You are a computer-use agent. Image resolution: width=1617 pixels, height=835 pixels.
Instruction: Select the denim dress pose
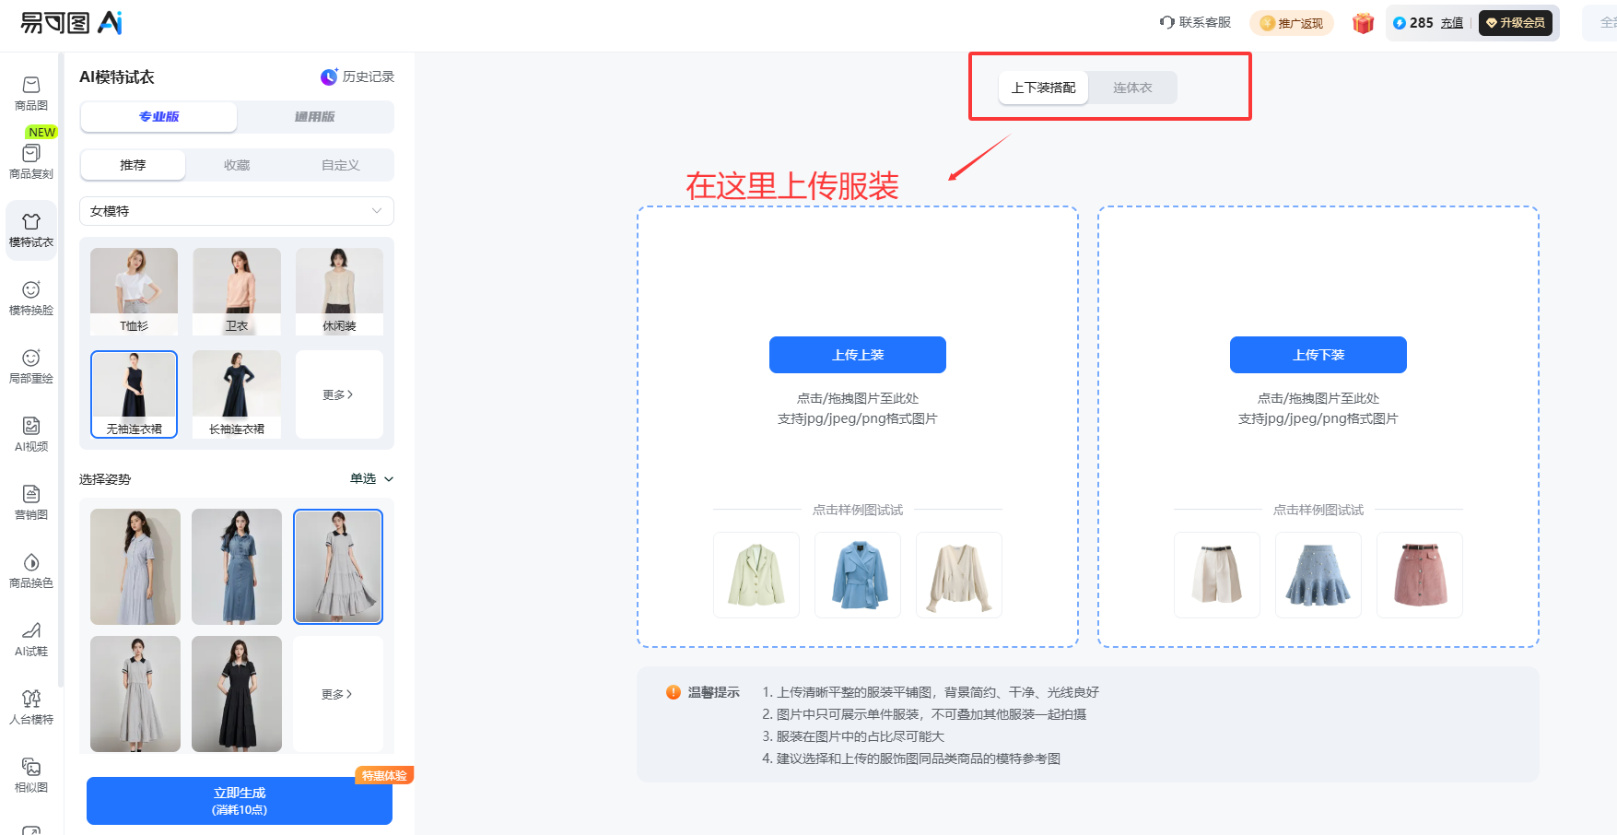coord(237,567)
